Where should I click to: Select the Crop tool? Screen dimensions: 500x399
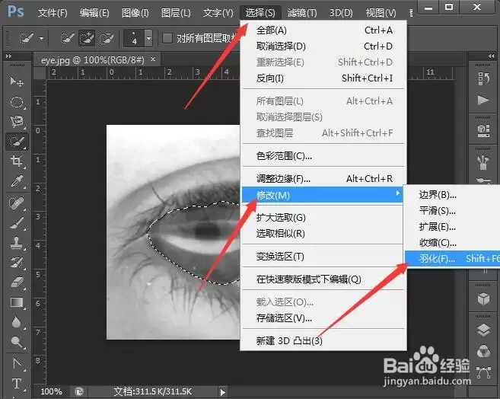[x=17, y=161]
